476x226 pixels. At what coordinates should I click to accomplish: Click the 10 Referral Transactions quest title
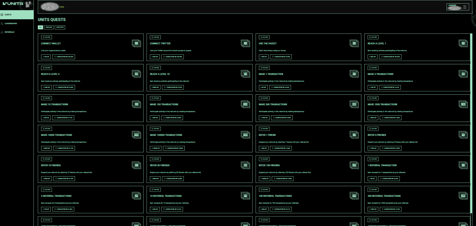point(166,196)
